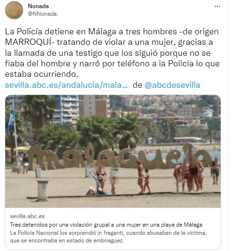This screenshot has height=251, width=234.
Task: Select the tweet line starting "fiaba del hombre"
Action: [x=112, y=64]
